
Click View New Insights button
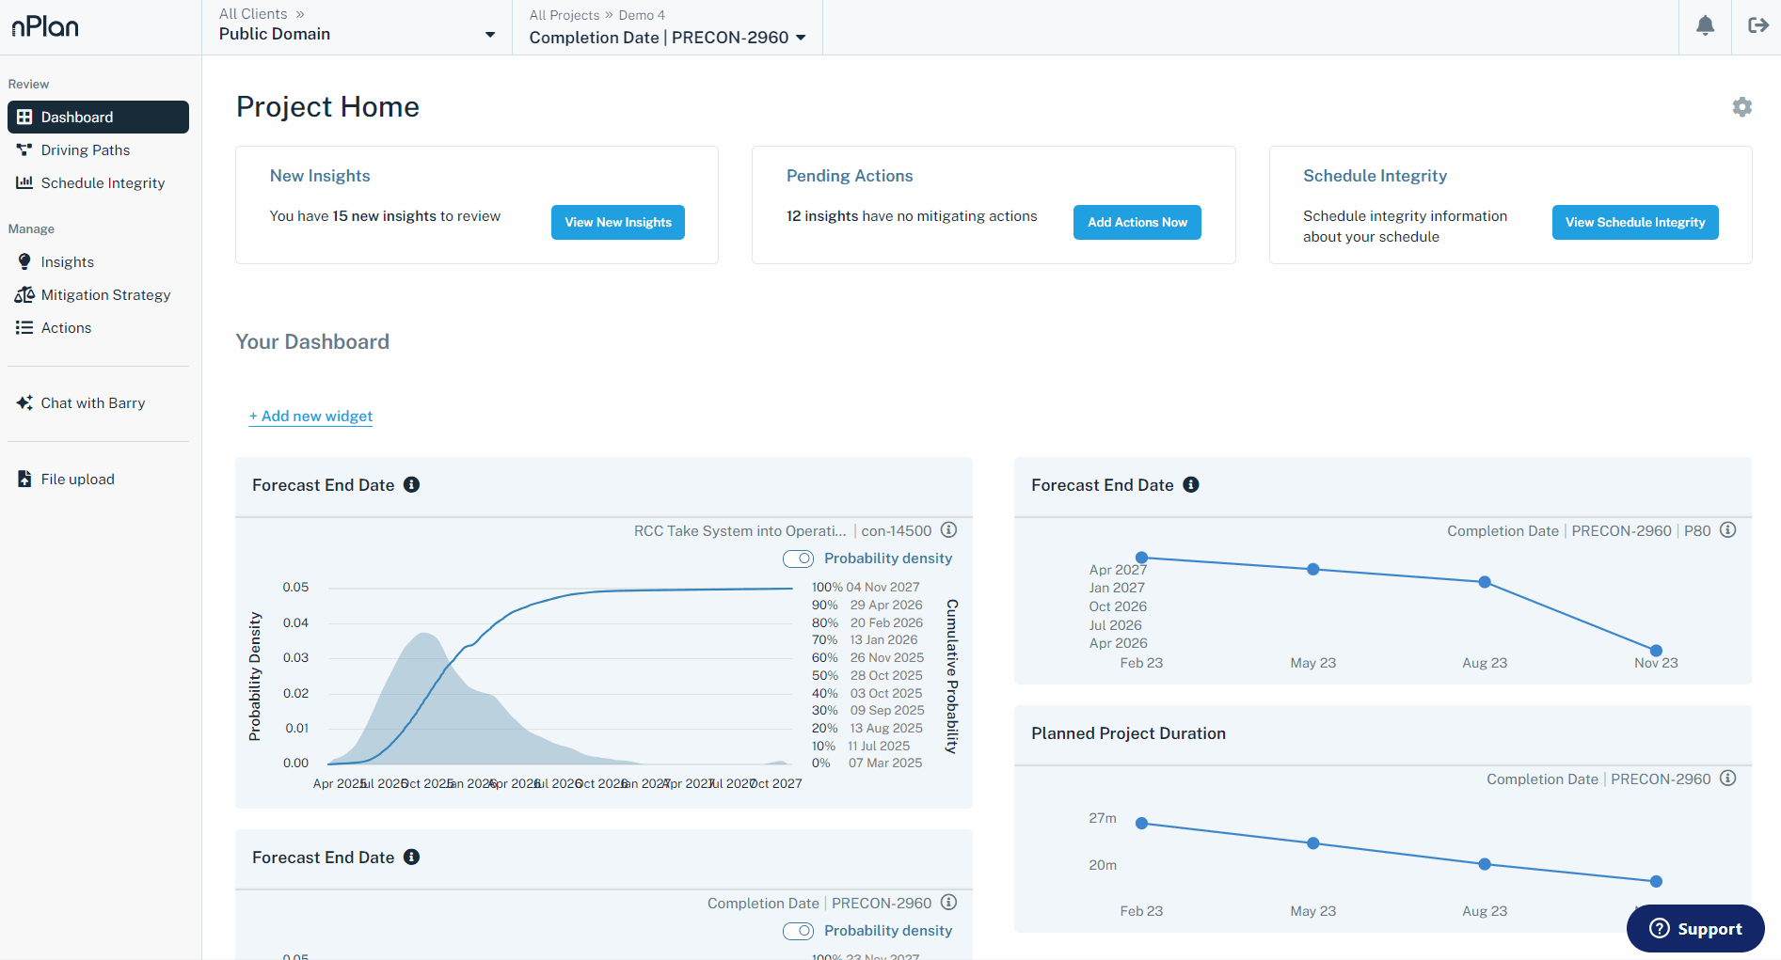(618, 223)
